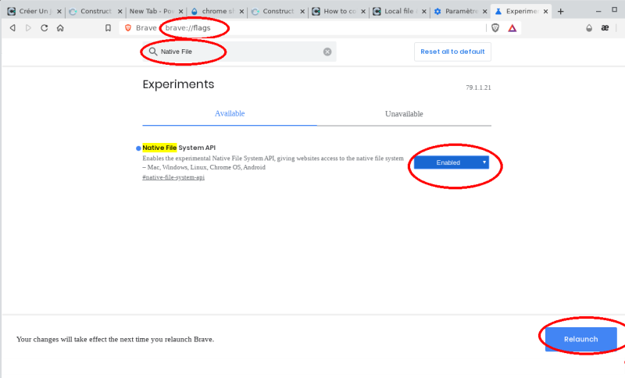
Task: Bookmark this page with the bookmark icon
Action: coord(108,28)
